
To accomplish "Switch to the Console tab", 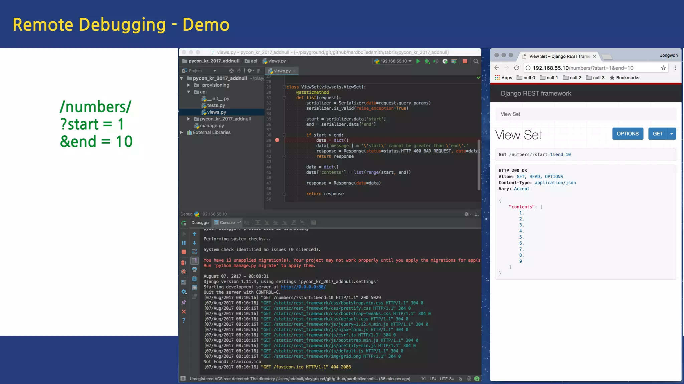I will (x=227, y=223).
